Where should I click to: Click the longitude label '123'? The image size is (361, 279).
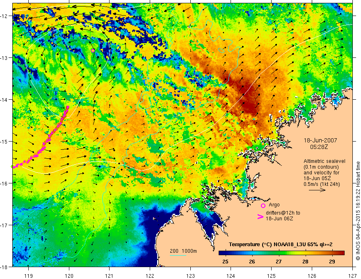tap(190, 276)
